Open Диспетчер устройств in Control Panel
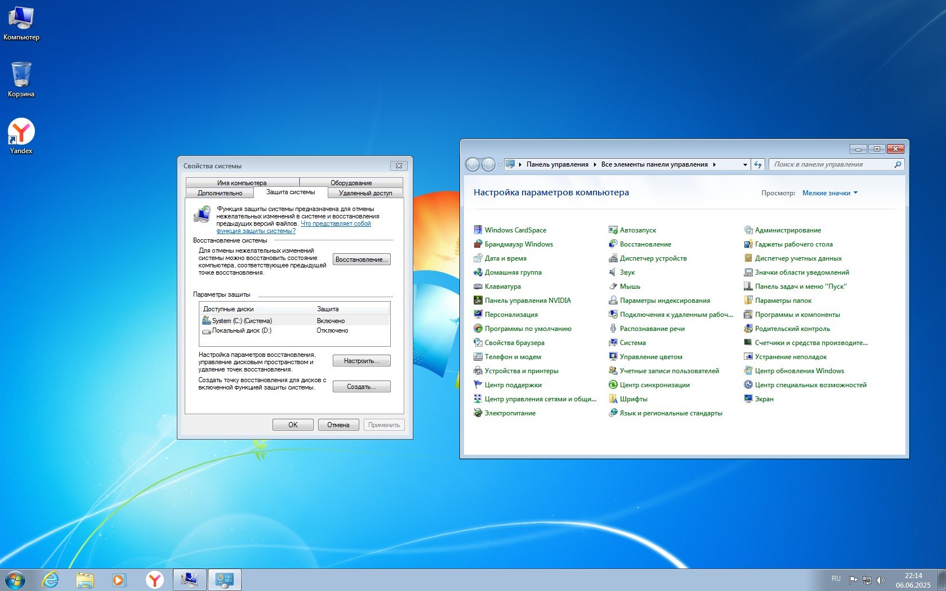The height and width of the screenshot is (591, 946). coord(653,258)
